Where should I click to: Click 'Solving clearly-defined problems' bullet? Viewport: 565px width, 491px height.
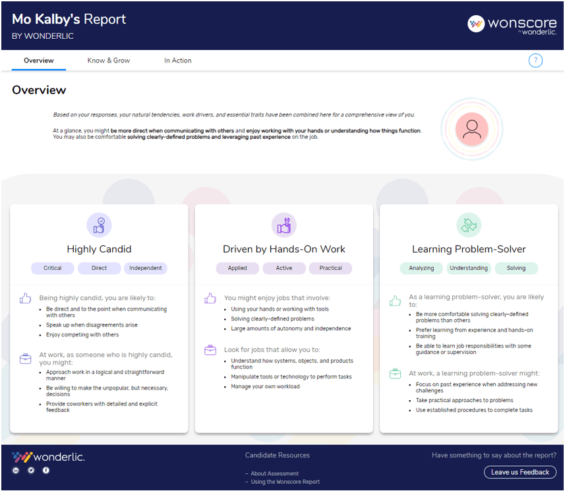click(x=272, y=319)
